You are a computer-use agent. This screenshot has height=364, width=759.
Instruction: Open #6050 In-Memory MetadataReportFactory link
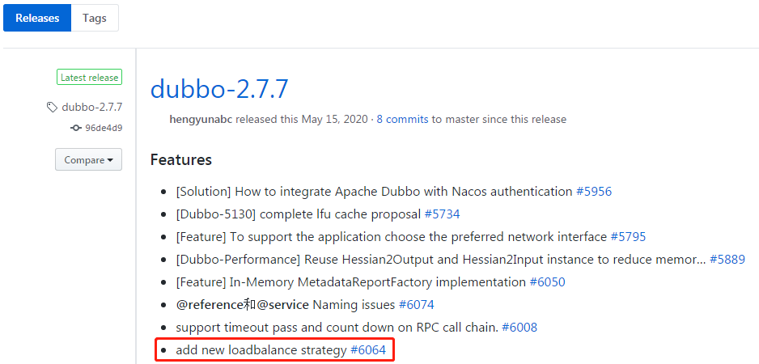(547, 281)
